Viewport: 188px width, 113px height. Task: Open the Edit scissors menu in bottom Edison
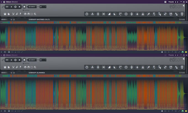pyautogui.click(x=13, y=67)
